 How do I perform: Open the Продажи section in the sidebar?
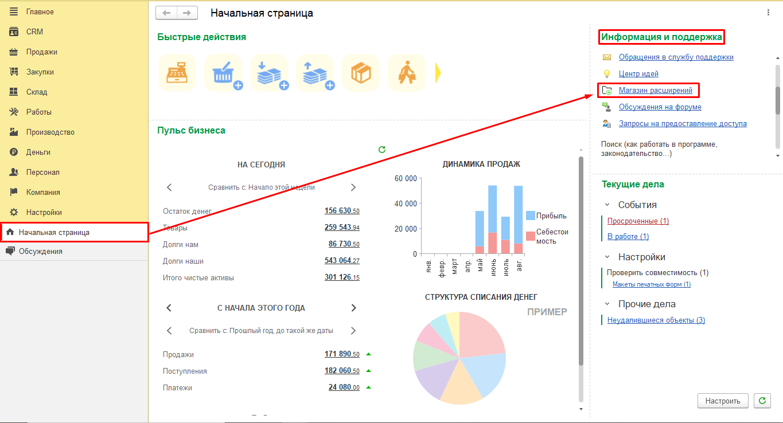[x=41, y=52]
